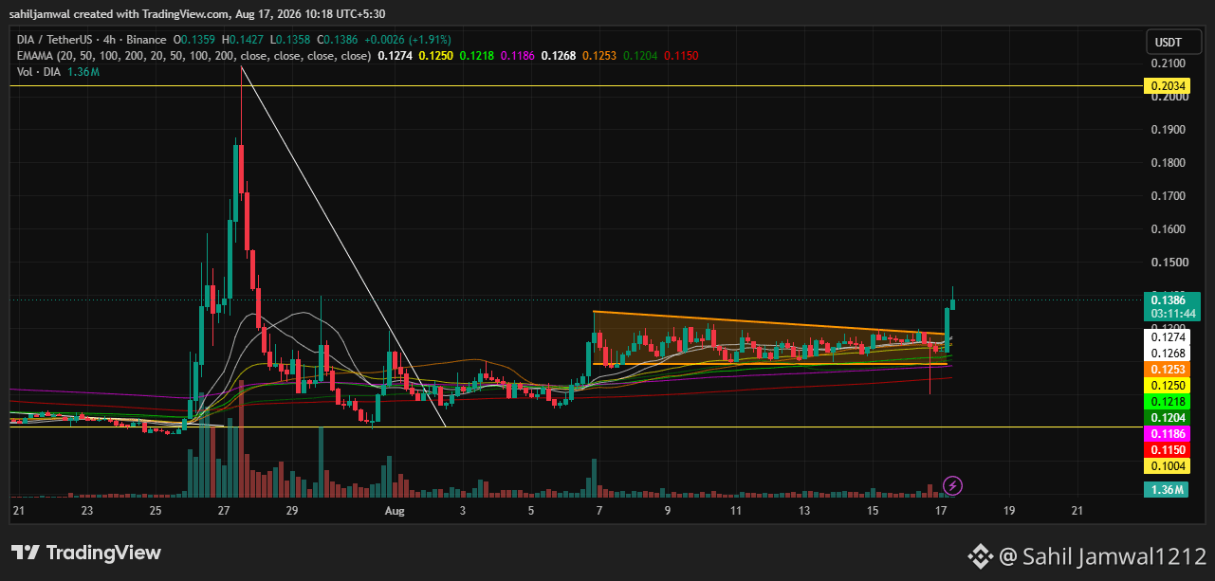1215x581 pixels.
Task: Click the Aug label on time axis
Action: click(x=395, y=511)
